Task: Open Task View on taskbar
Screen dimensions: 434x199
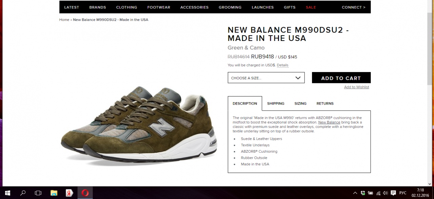Action: click(38, 193)
